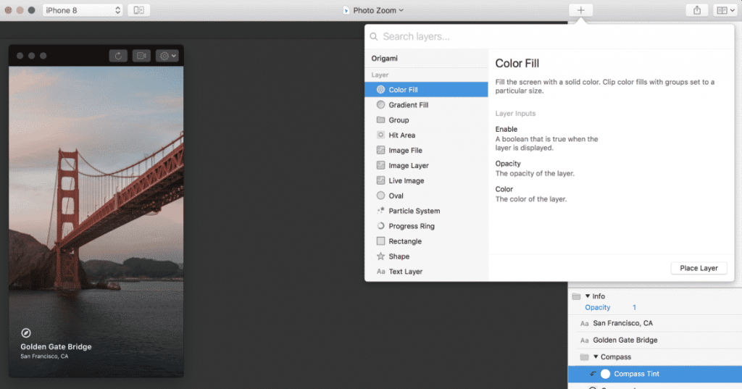Screen dimensions: 742x389
Task: Toggle the split view button beside device selector
Action: 138,10
